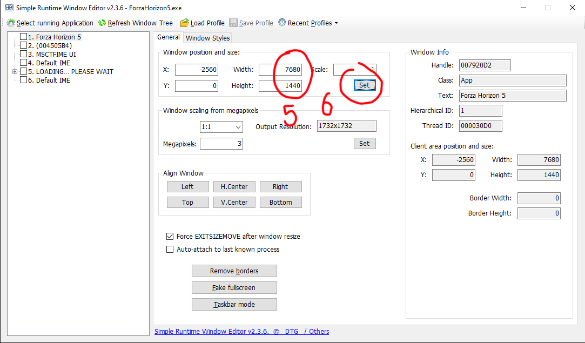Tick the checkbox for 6. Default IME

[24, 79]
